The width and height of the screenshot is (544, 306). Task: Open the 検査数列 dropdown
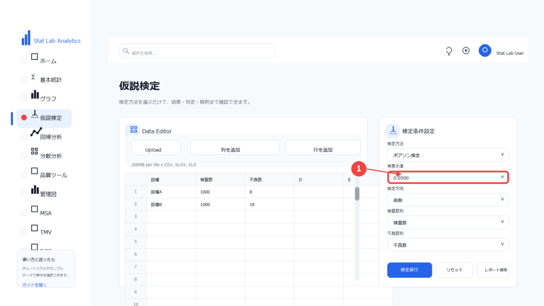[x=448, y=223]
